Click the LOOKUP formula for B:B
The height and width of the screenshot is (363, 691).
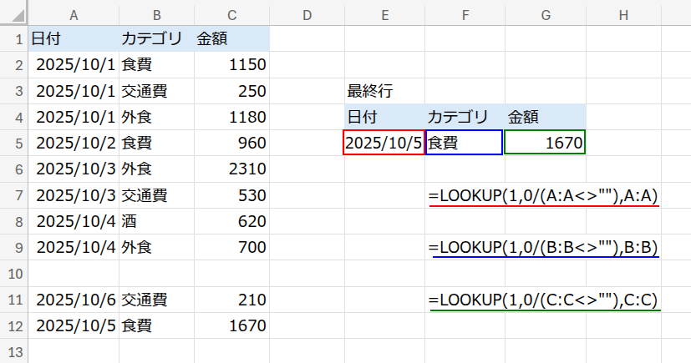[x=543, y=247]
